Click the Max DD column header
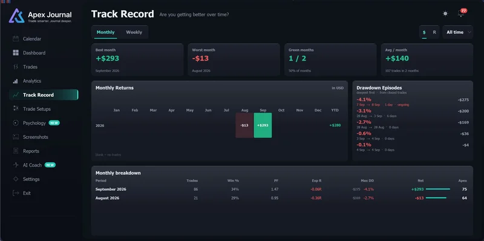This screenshot has height=241, width=484. click(367, 180)
